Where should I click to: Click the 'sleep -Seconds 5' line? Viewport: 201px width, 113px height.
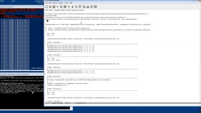(x=54, y=55)
